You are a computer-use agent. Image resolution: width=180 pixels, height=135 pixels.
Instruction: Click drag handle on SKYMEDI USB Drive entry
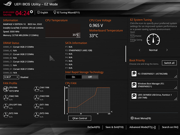click(175, 99)
